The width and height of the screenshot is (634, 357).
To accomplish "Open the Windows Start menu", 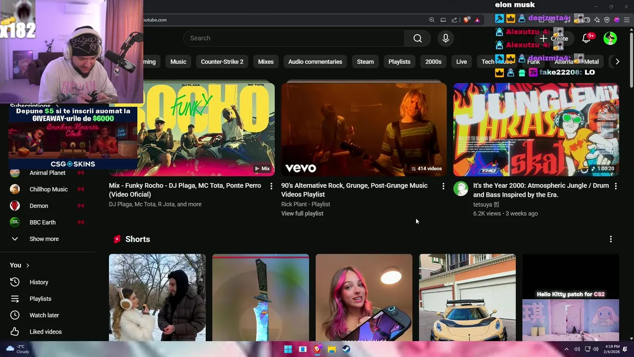I will (x=288, y=349).
